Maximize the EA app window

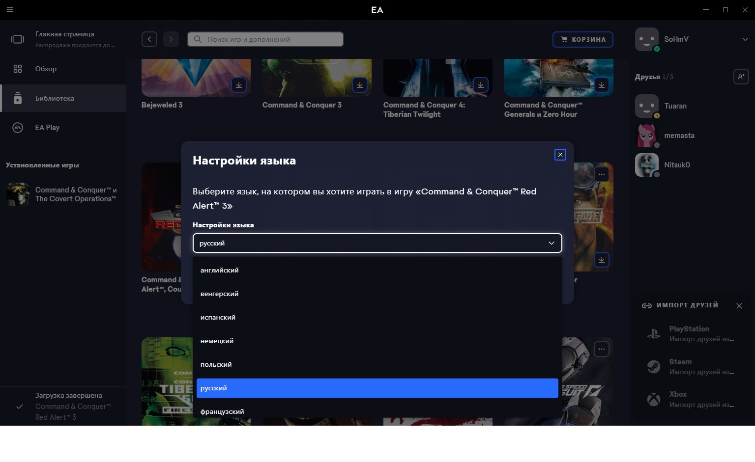(726, 10)
